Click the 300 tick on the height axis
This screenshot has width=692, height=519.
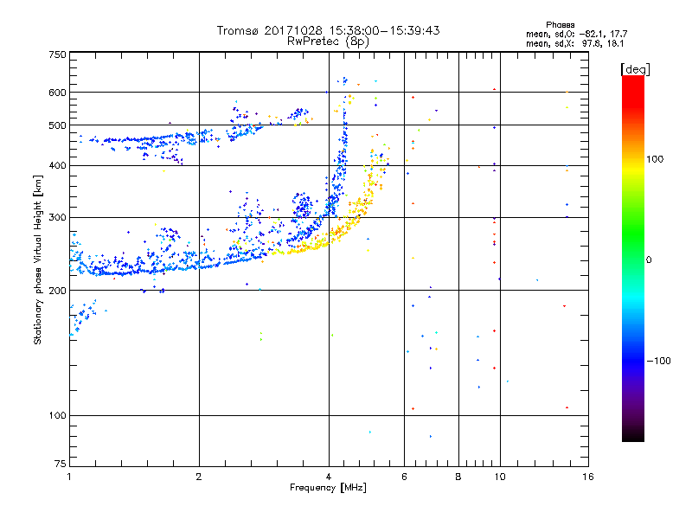click(58, 218)
